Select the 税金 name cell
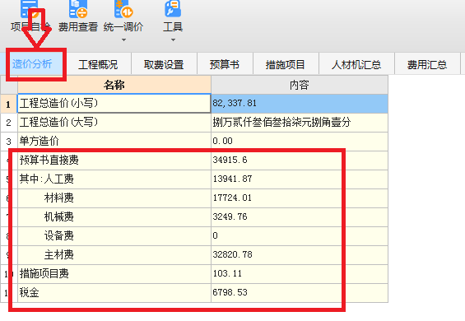The image size is (465, 321). pyautogui.click(x=114, y=293)
